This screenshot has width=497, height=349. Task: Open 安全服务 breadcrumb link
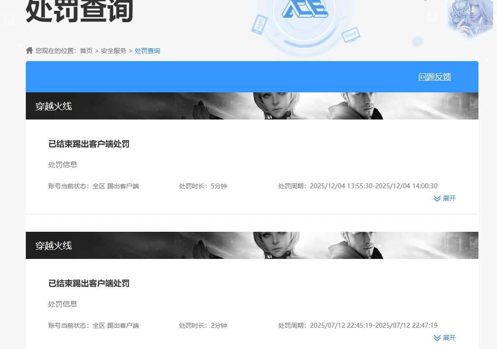click(114, 51)
